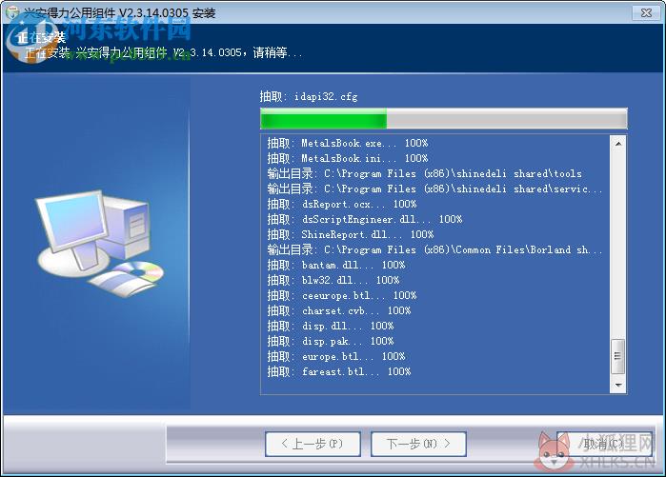Select the 'ShineReport.dll... 100%' log line
This screenshot has height=477, width=666.
[351, 234]
